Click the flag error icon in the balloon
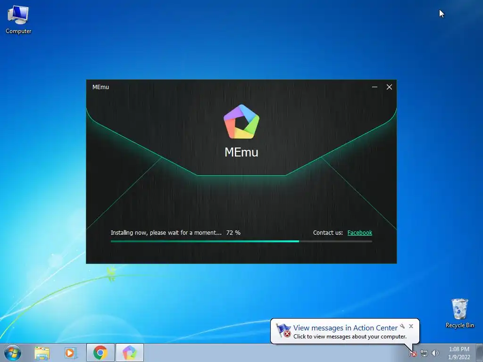 (x=283, y=330)
